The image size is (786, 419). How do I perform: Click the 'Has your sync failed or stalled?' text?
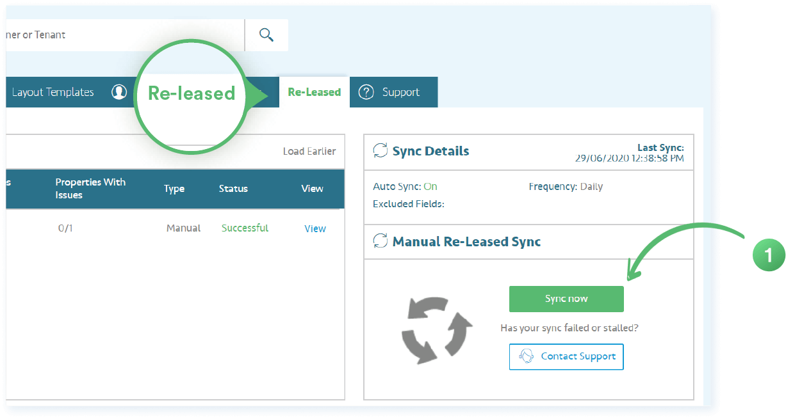coord(569,328)
